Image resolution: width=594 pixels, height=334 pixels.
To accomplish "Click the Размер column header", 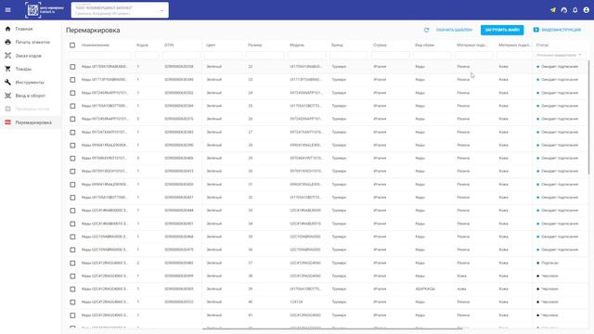I will [254, 45].
